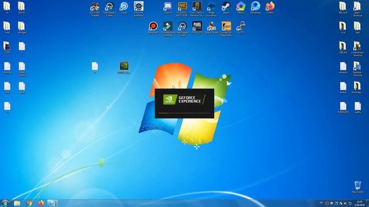Viewport: 369px width, 207px height.
Task: Select the netflix file on desktop
Action: click(357, 108)
